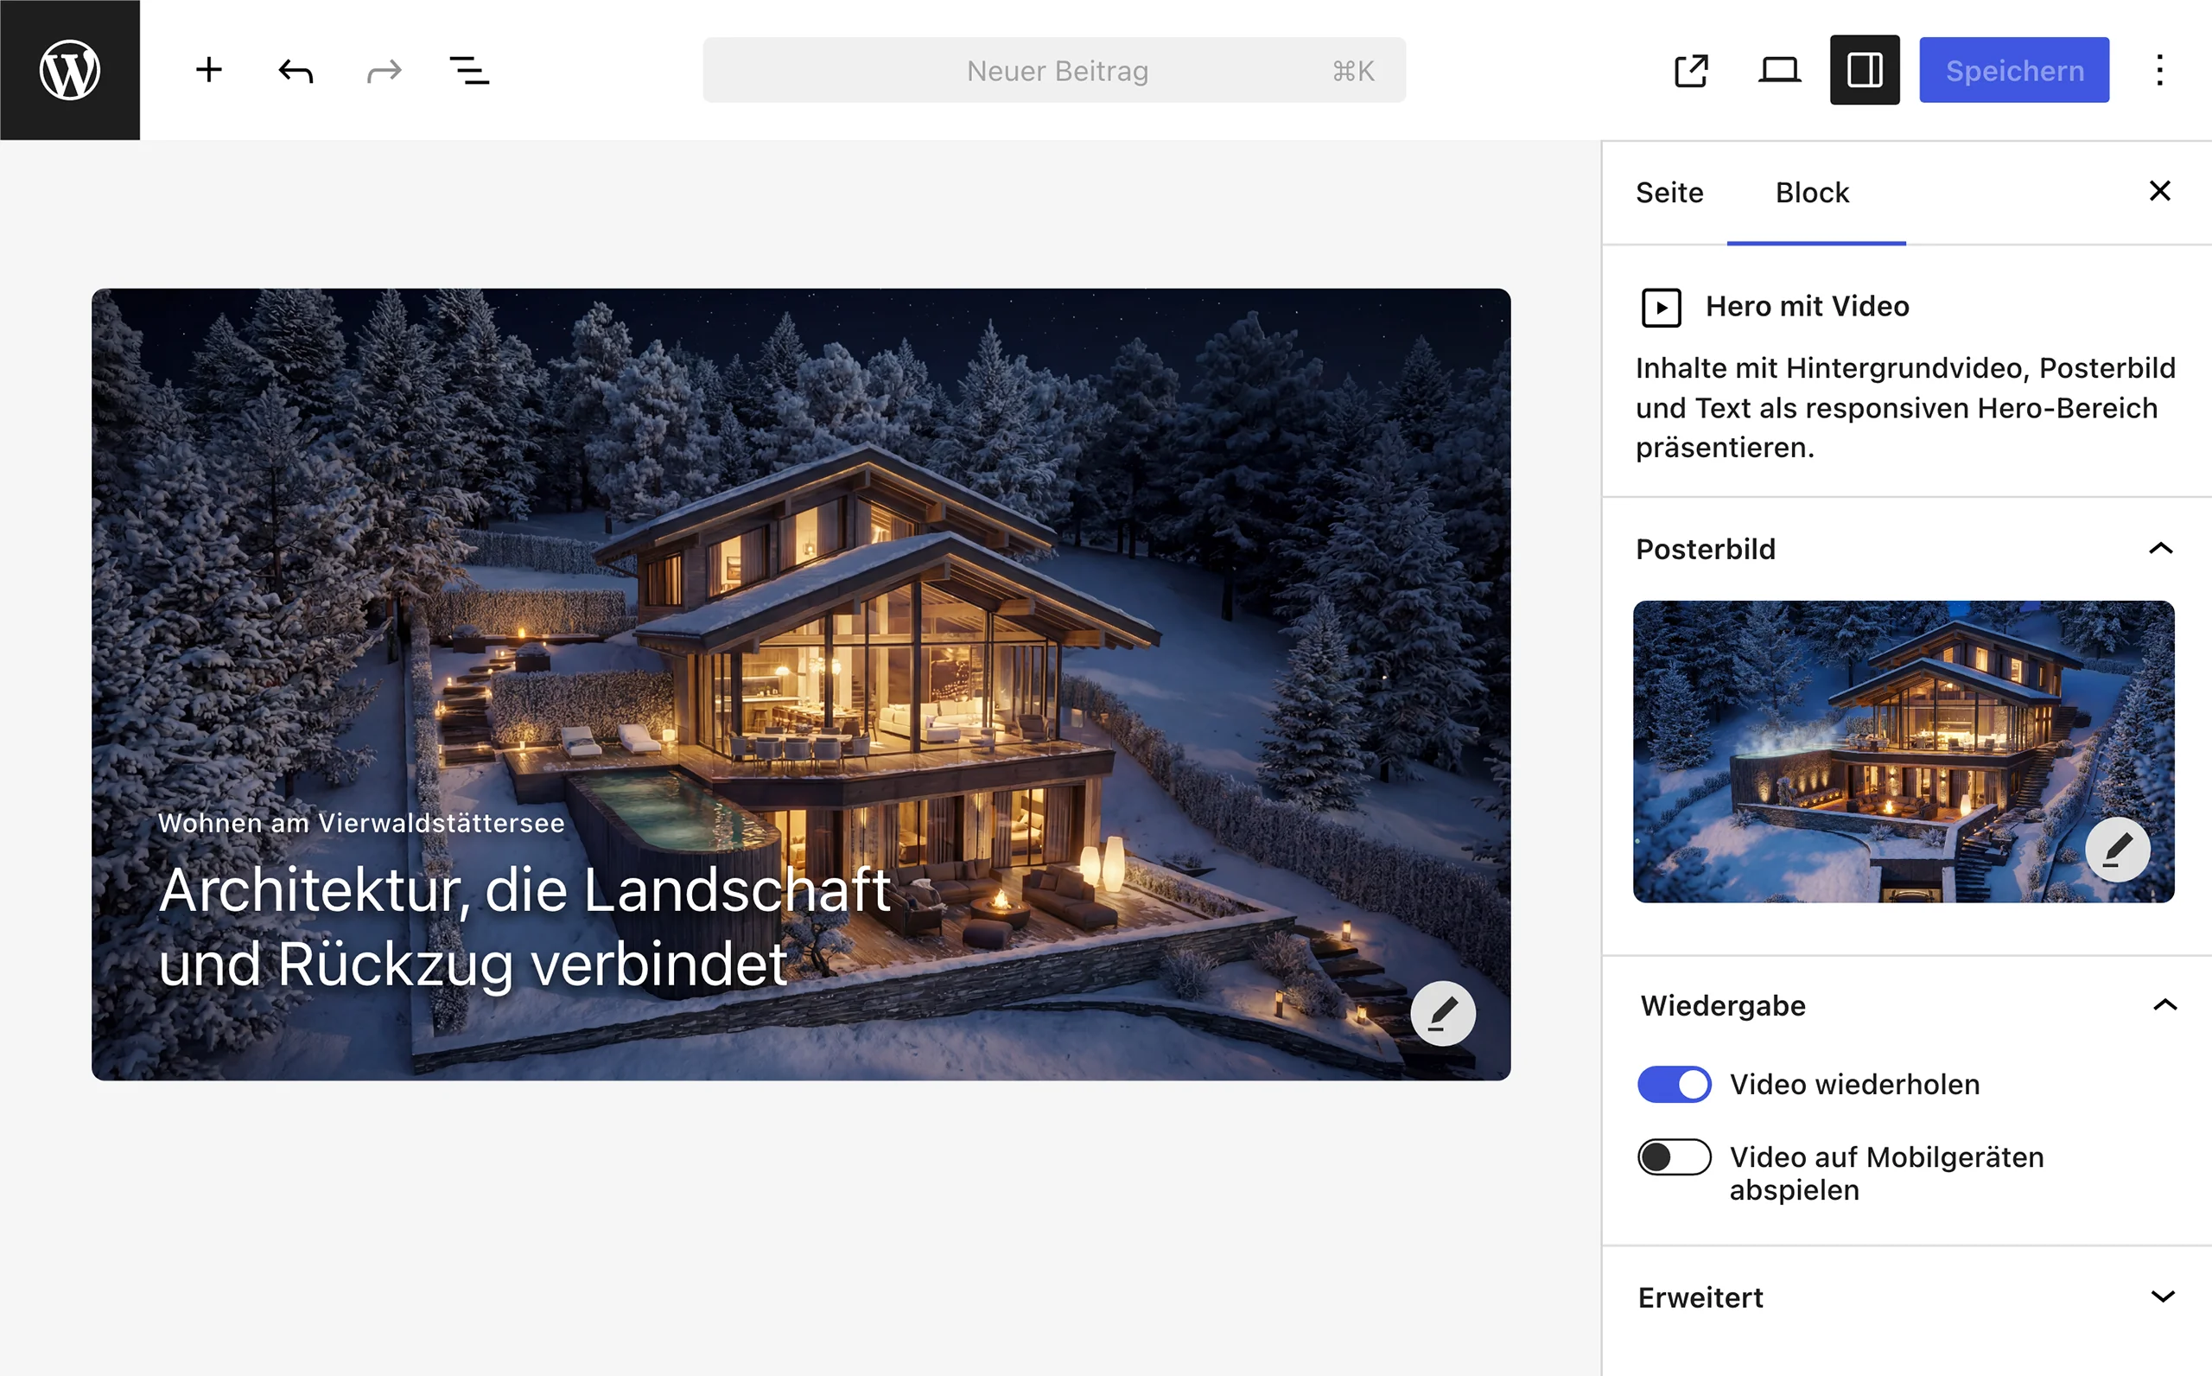2212x1376 pixels.
Task: Open the document overview list icon
Action: [469, 70]
